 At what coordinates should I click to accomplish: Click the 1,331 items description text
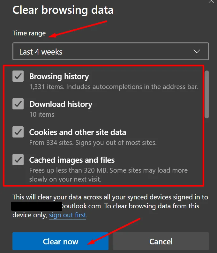point(114,87)
